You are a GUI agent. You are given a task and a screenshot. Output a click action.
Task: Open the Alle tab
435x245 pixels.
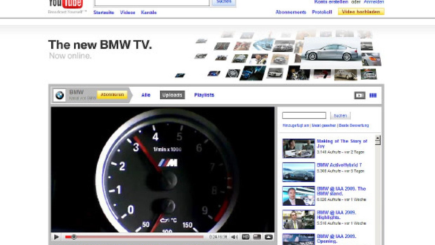click(146, 95)
